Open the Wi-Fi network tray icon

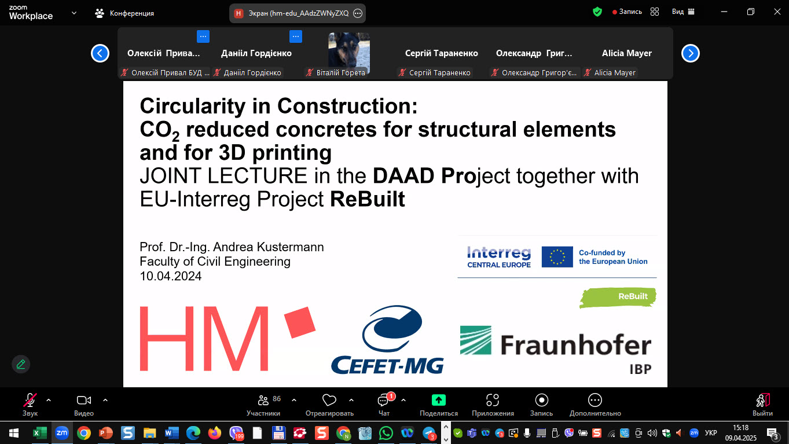pos(611,432)
